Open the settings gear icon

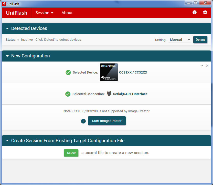[x=205, y=13]
